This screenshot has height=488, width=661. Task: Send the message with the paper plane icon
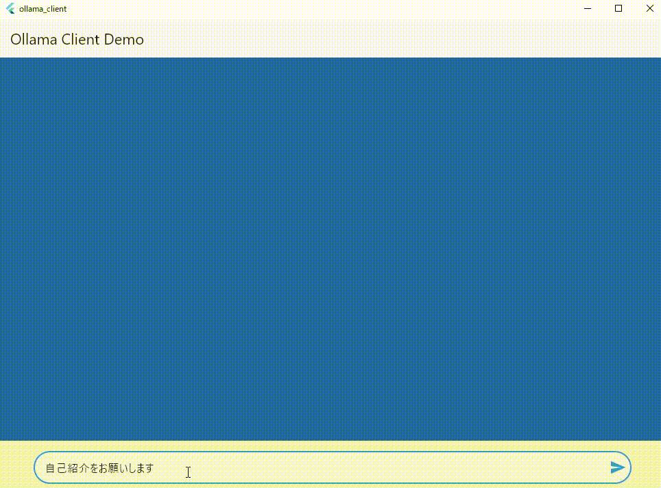tap(617, 467)
